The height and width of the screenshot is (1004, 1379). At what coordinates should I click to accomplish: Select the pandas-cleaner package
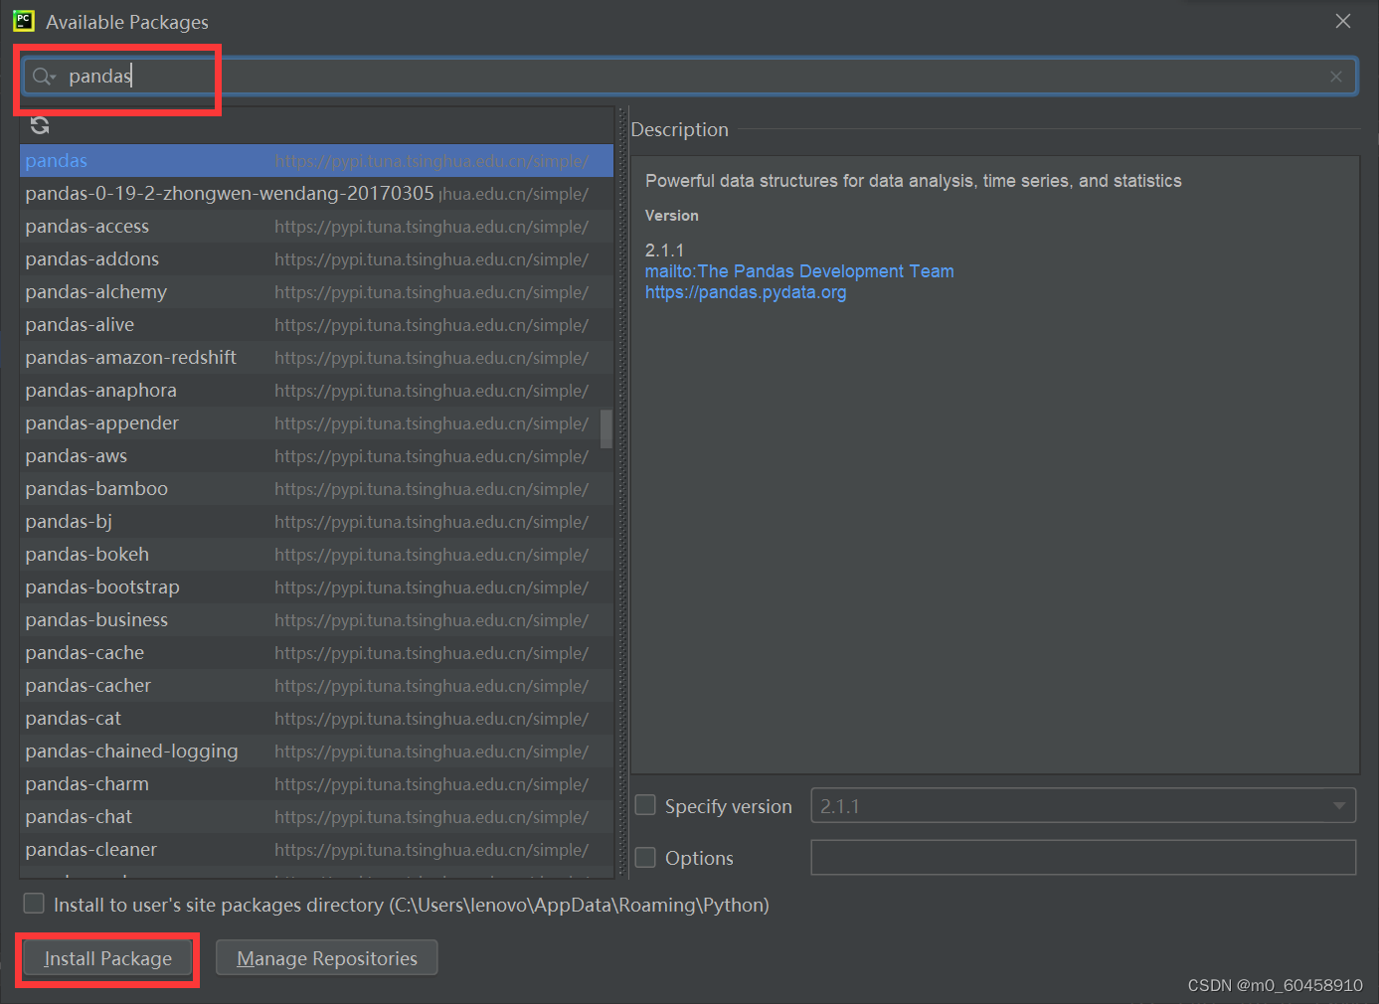pyautogui.click(x=316, y=850)
